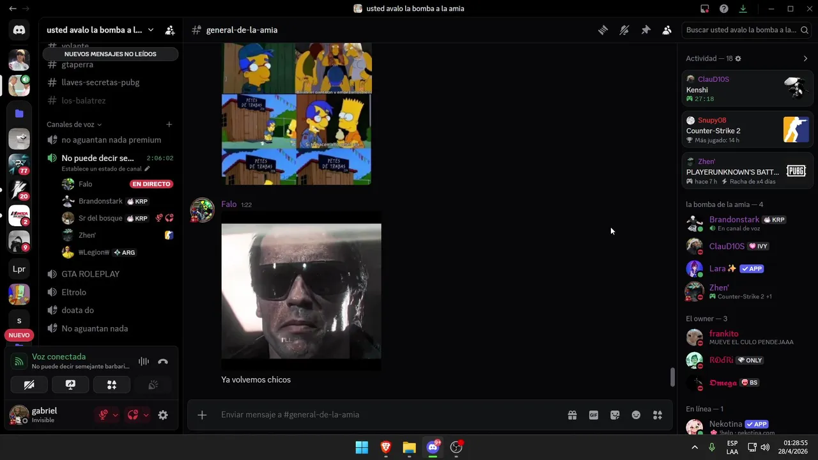Click 'Establece un estado de canal'

tap(105, 169)
